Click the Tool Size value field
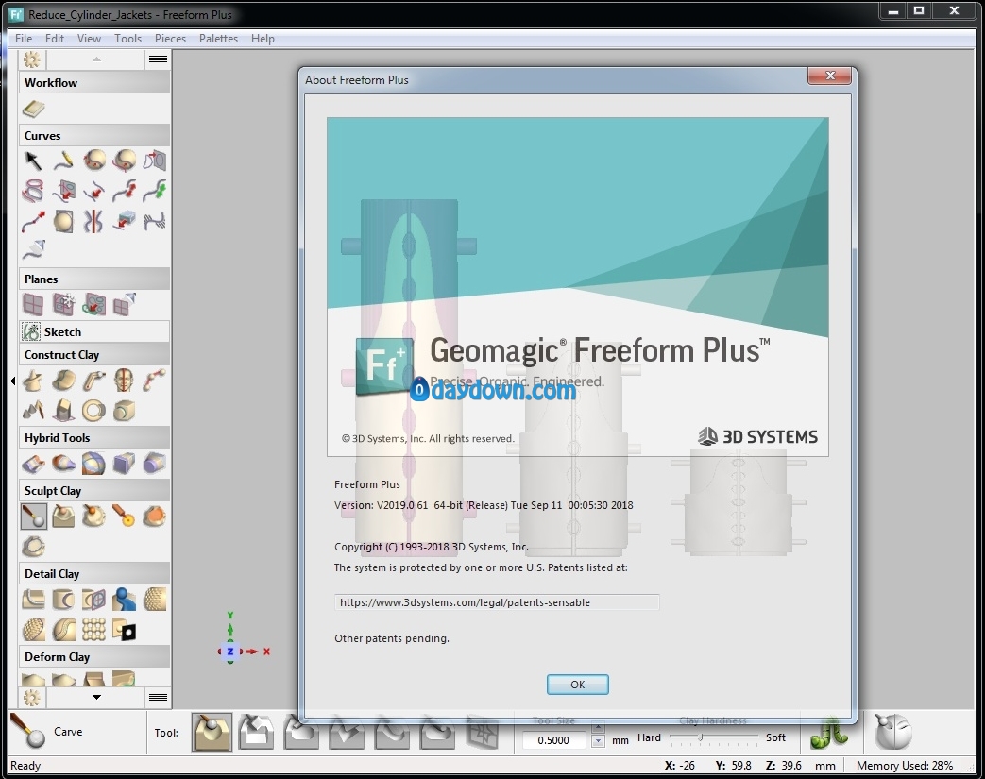Image resolution: width=985 pixels, height=779 pixels. click(554, 740)
